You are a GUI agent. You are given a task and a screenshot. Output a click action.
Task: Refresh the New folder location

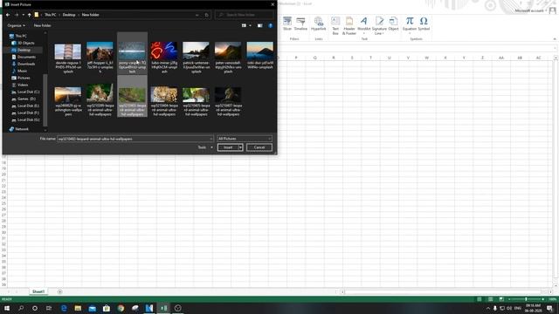(206, 15)
